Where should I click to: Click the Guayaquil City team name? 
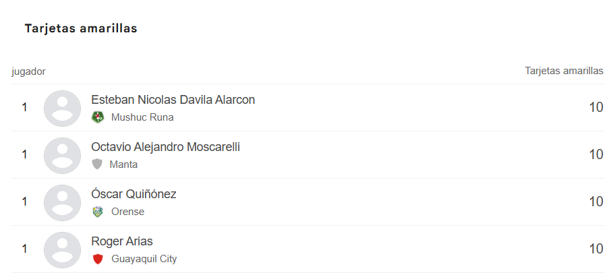click(144, 259)
